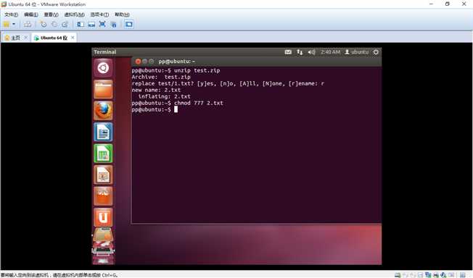Click the printer status bar icon
The image size is (473, 278).
435,274
